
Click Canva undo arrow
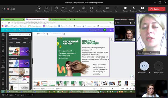31,30
